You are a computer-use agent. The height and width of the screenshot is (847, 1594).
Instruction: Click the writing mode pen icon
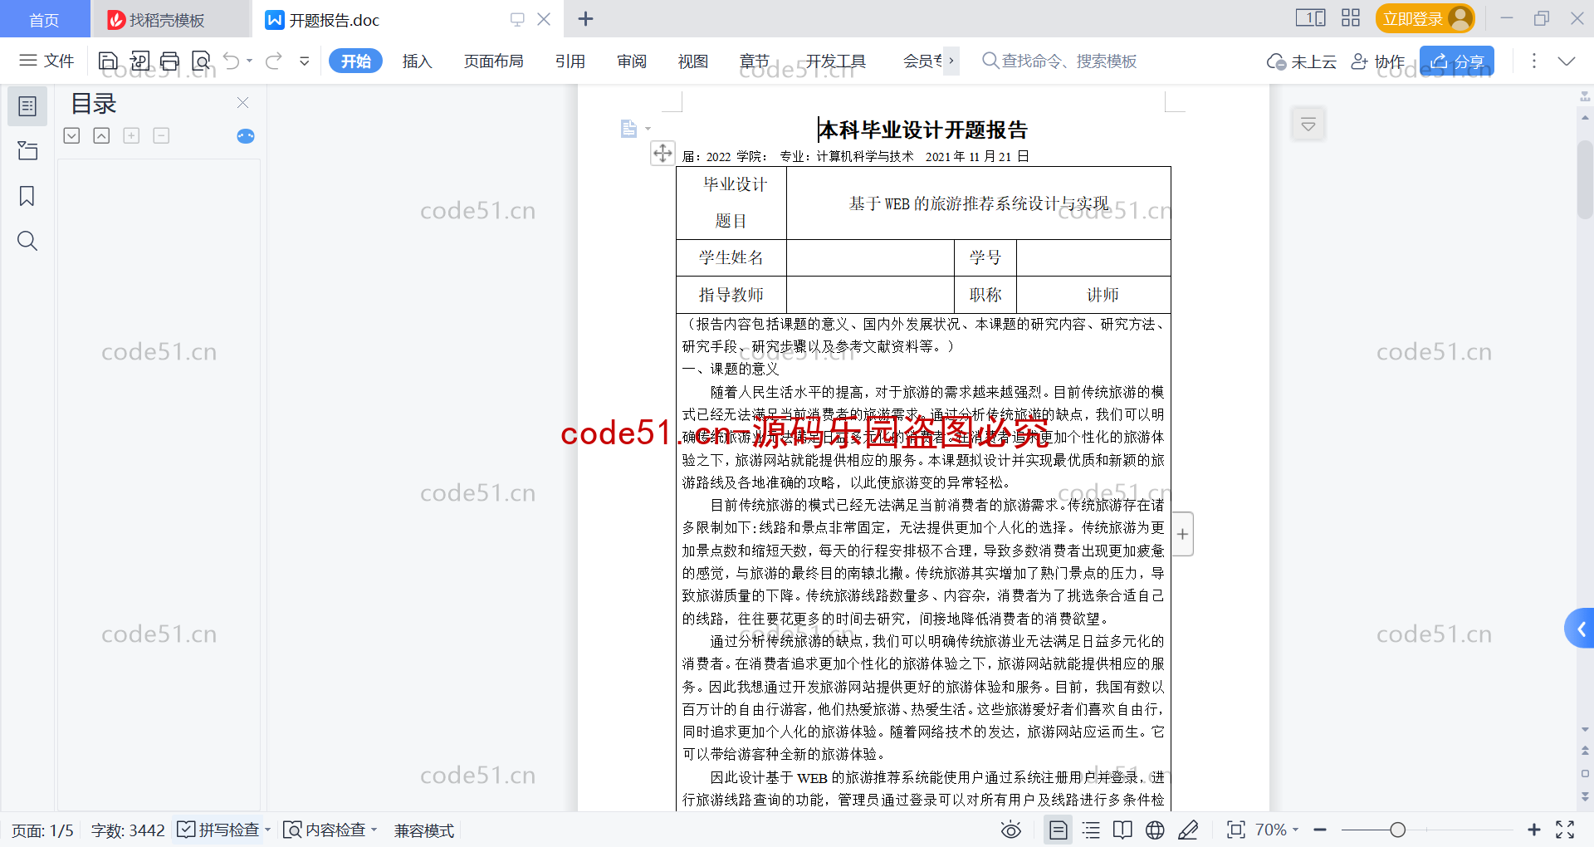point(1188,830)
